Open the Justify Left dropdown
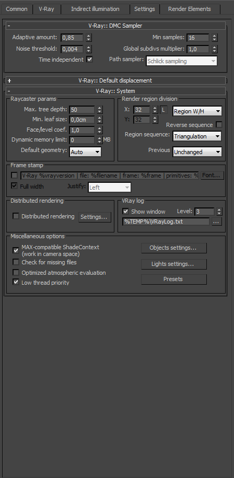 pos(109,188)
